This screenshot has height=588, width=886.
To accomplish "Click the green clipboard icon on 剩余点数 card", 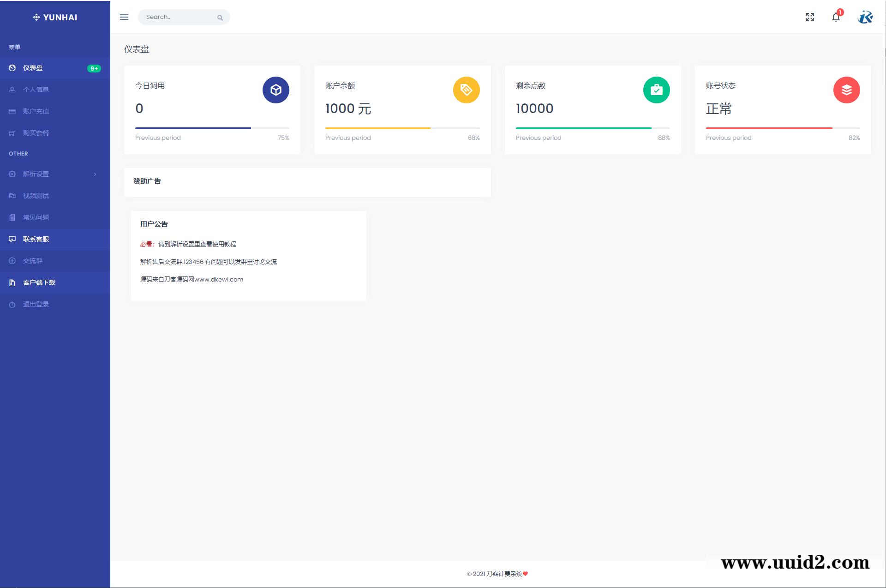I will 657,90.
